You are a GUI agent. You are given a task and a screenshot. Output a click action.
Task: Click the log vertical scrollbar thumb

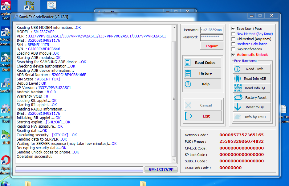point(174,99)
